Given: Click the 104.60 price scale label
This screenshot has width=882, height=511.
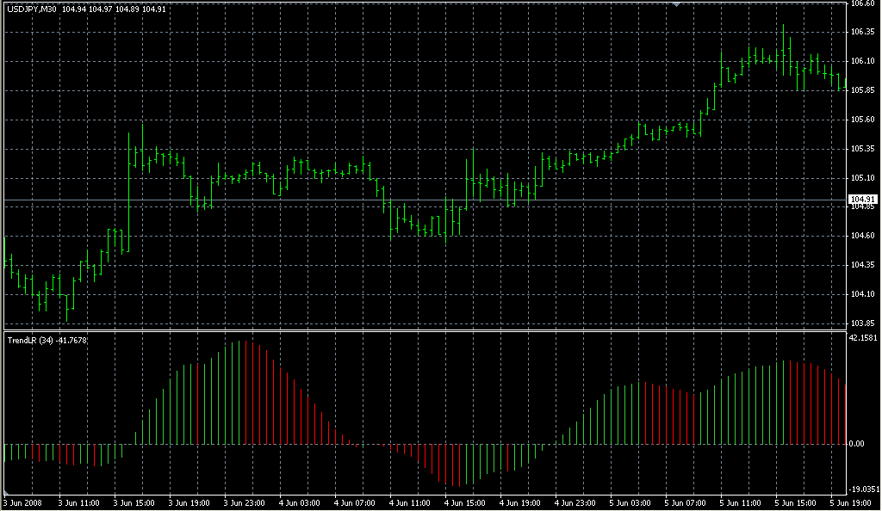Looking at the screenshot, I should tap(862, 236).
